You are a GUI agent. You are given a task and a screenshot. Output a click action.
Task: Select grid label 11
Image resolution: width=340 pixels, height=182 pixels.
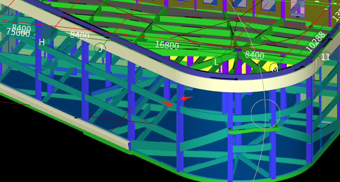coord(325,57)
